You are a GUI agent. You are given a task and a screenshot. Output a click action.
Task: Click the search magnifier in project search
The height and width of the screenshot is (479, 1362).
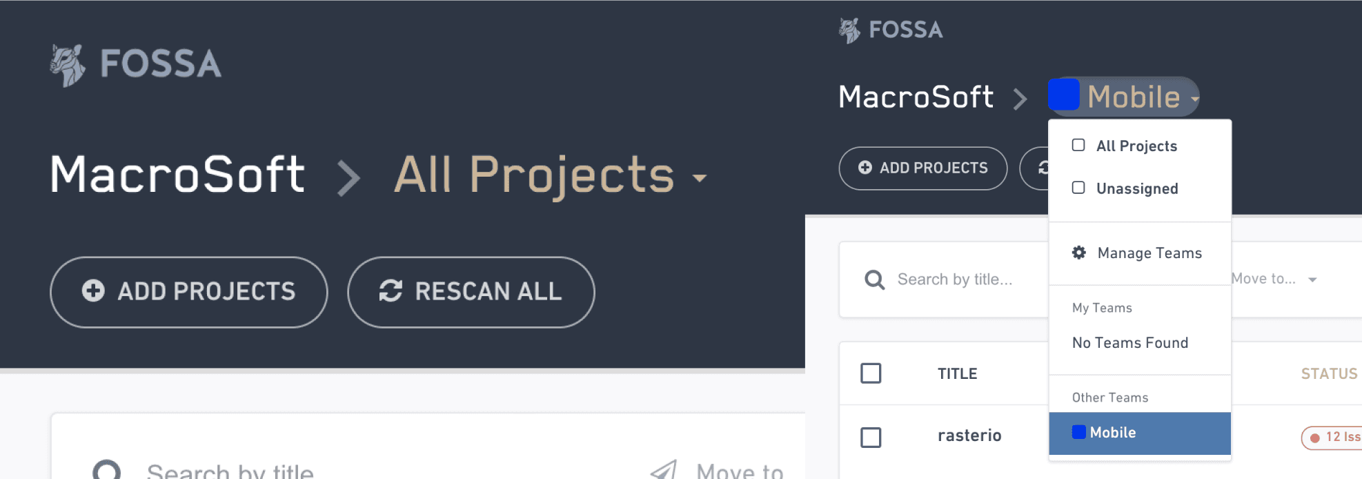click(874, 280)
